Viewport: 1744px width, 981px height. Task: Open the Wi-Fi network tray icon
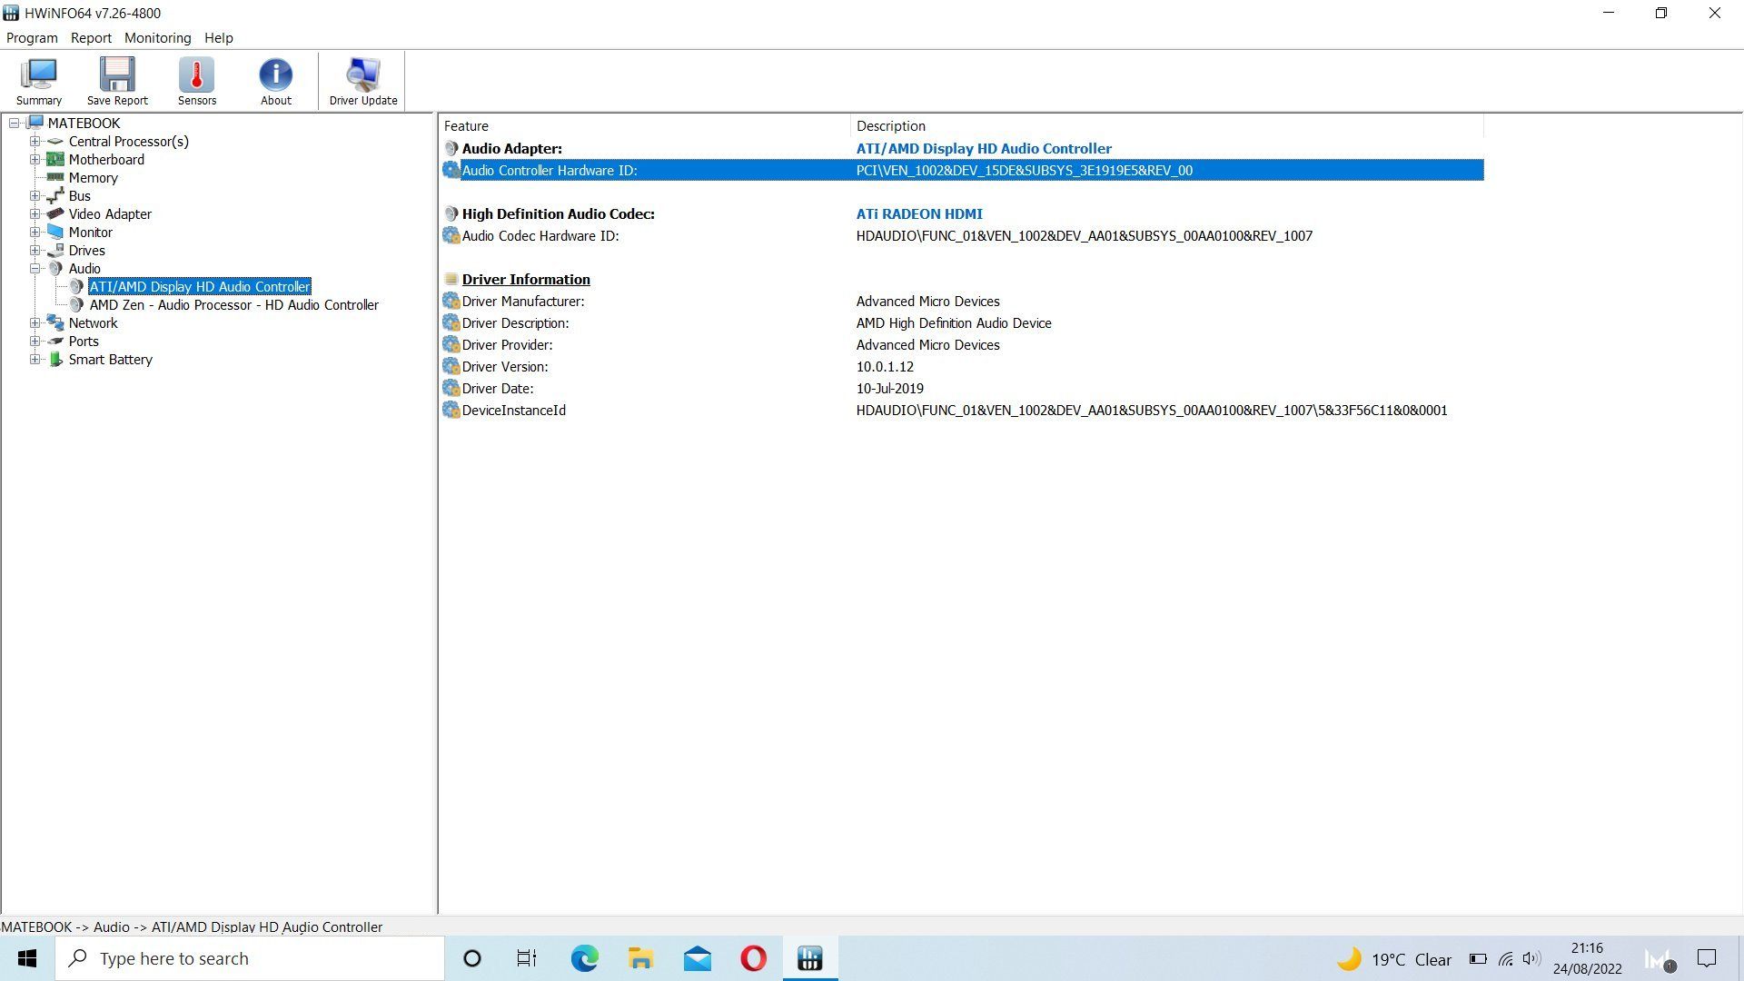pyautogui.click(x=1505, y=958)
